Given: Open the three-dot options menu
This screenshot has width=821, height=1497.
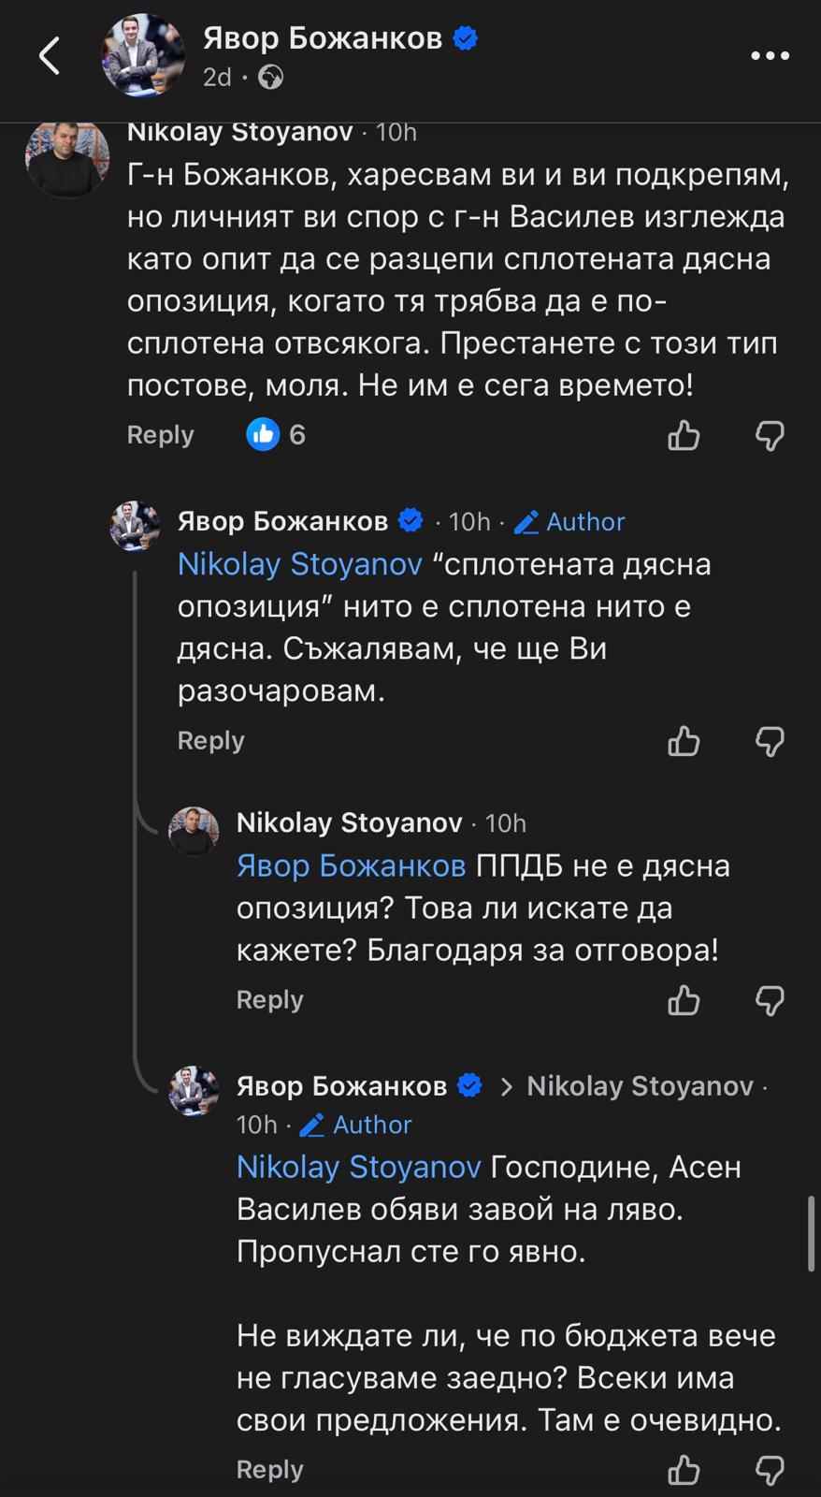Looking at the screenshot, I should pyautogui.click(x=770, y=56).
